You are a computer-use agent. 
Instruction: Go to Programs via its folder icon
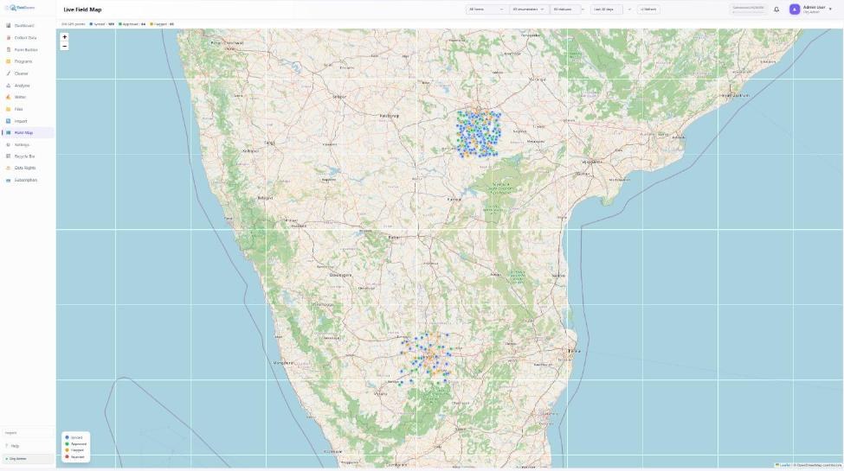pyautogui.click(x=8, y=61)
